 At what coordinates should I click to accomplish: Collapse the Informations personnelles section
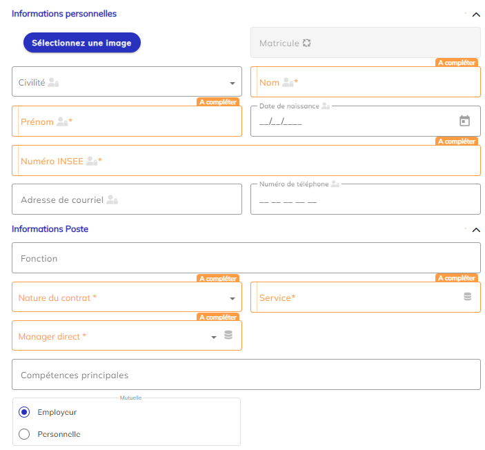(x=475, y=14)
